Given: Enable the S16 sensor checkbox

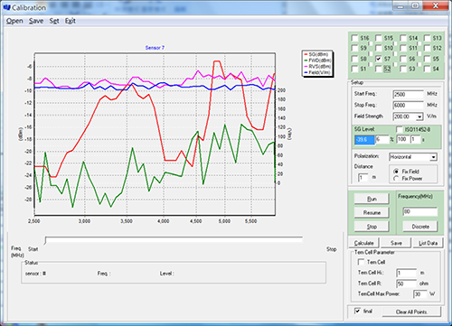Looking at the screenshot, I should tap(354, 38).
